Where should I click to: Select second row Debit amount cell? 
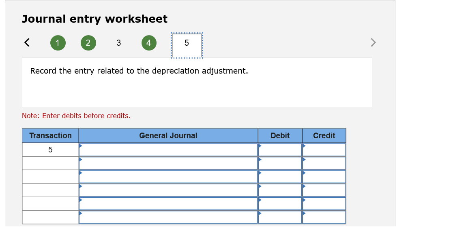280,163
